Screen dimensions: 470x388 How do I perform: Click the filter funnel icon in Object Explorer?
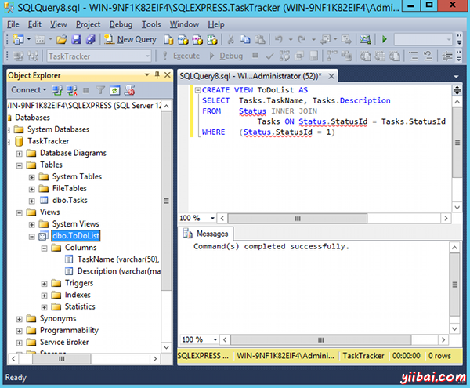click(x=100, y=90)
